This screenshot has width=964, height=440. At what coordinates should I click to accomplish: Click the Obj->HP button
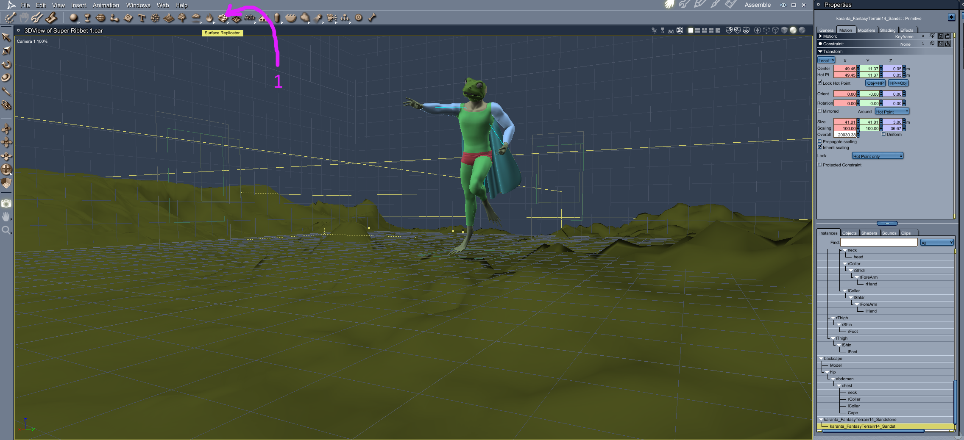click(x=875, y=83)
